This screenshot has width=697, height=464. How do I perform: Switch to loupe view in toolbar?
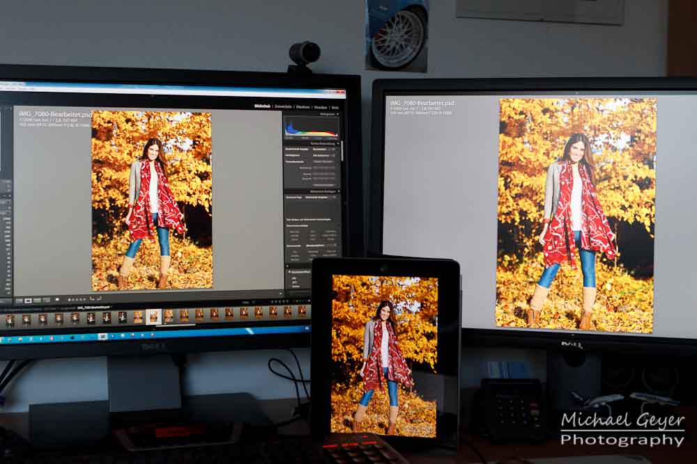(28, 301)
